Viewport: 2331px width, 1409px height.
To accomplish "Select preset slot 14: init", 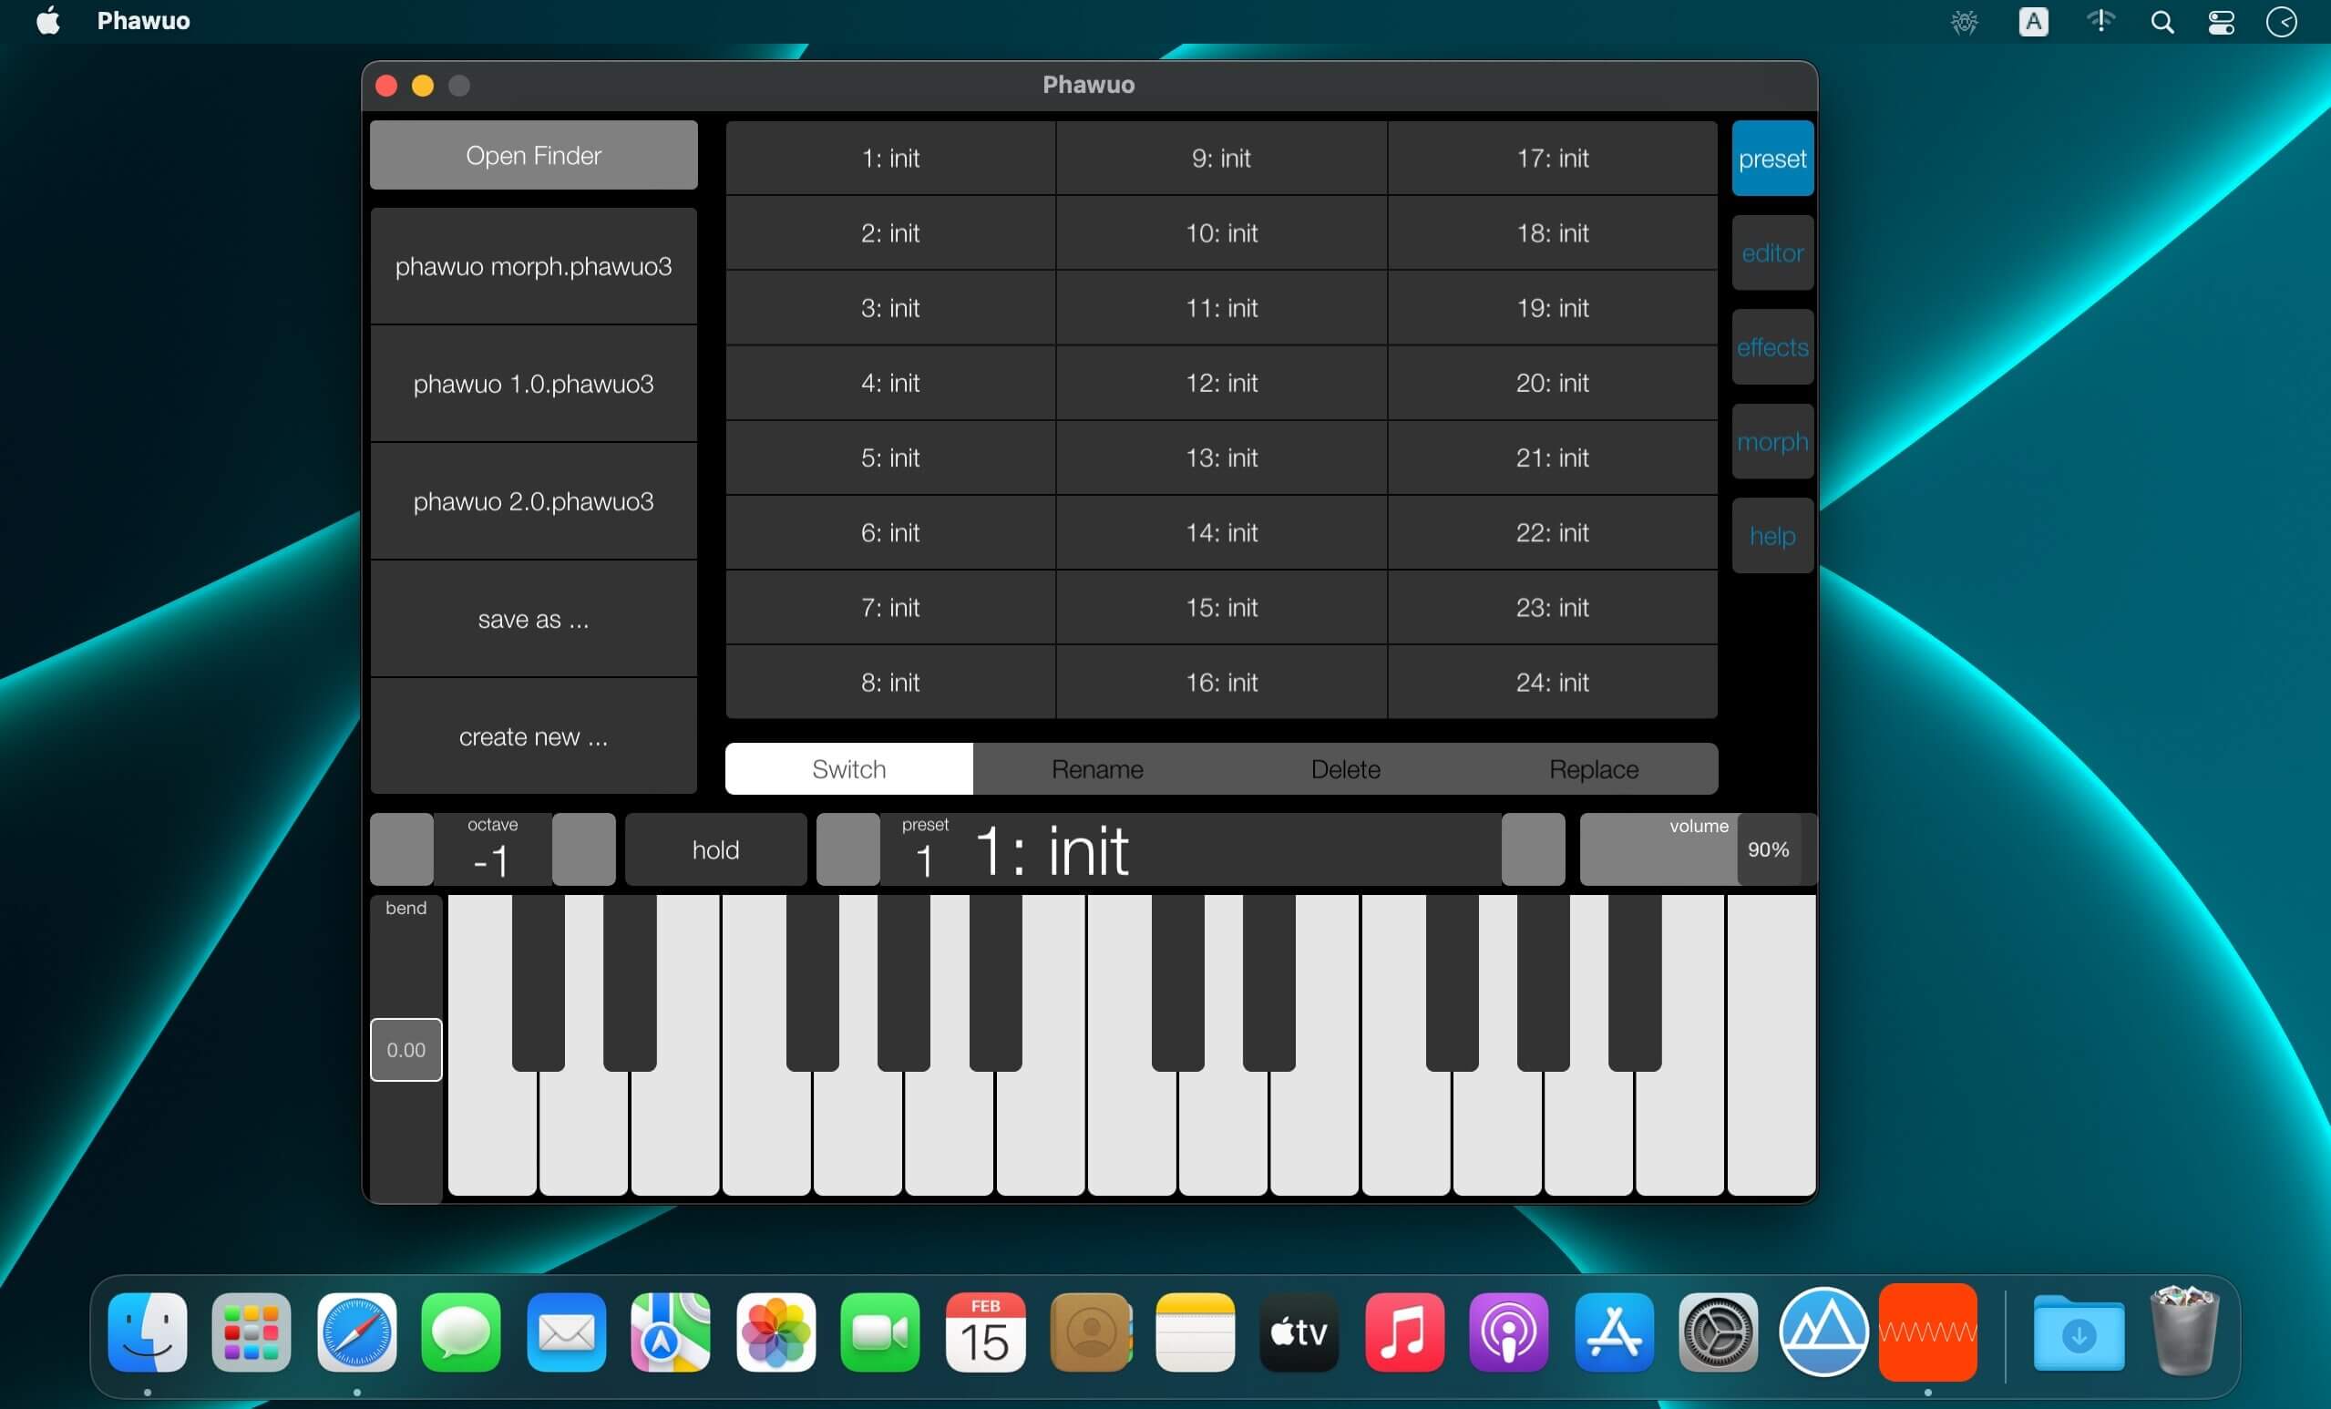I will tap(1221, 532).
